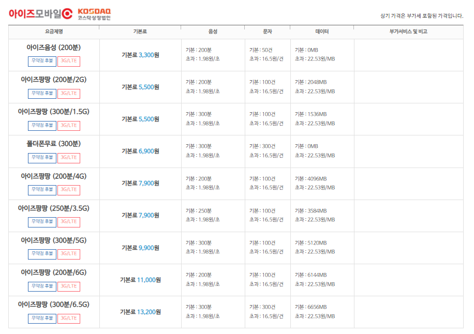Click 3G/LTE badge under 폴더폰무료 (300분)
The height and width of the screenshot is (334, 474).
tap(69, 158)
